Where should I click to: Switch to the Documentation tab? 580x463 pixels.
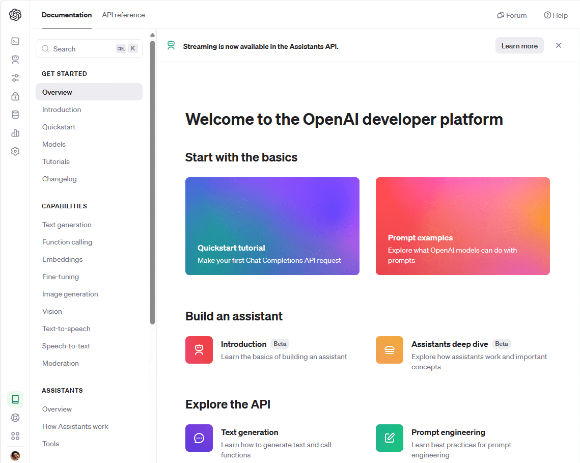tap(67, 15)
